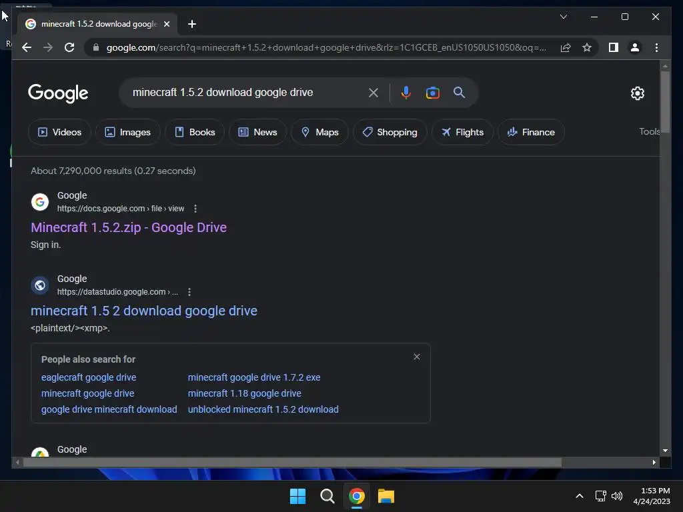
Task: Click the docs.google.com favicon
Action: click(x=39, y=201)
